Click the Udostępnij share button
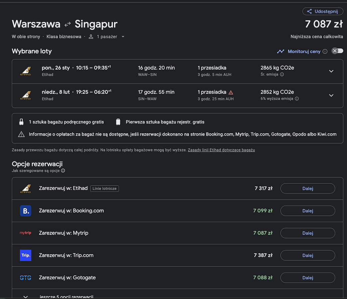347x299 pixels. tap(323, 12)
